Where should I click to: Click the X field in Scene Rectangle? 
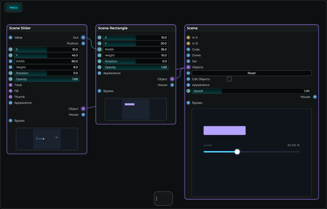[136, 37]
